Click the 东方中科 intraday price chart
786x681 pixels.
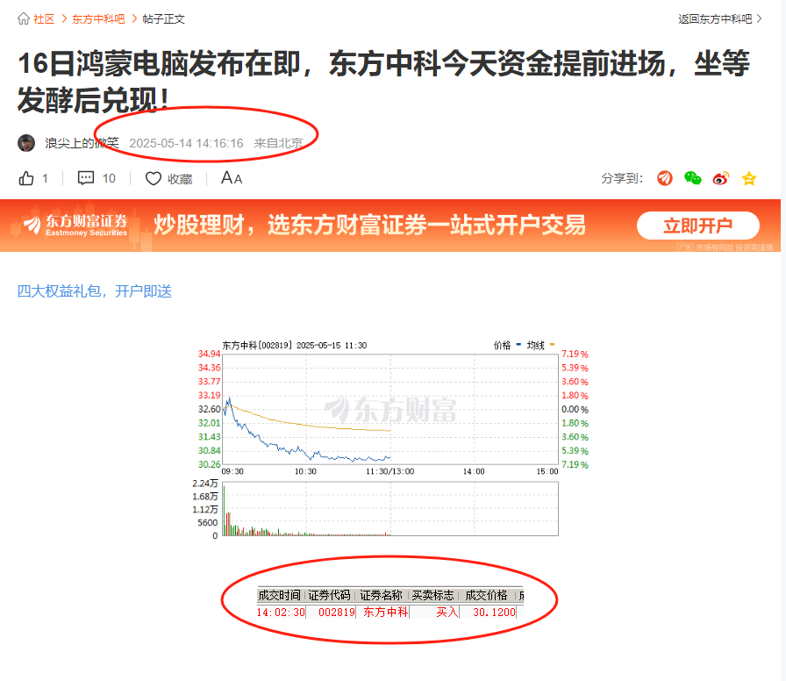(390, 409)
